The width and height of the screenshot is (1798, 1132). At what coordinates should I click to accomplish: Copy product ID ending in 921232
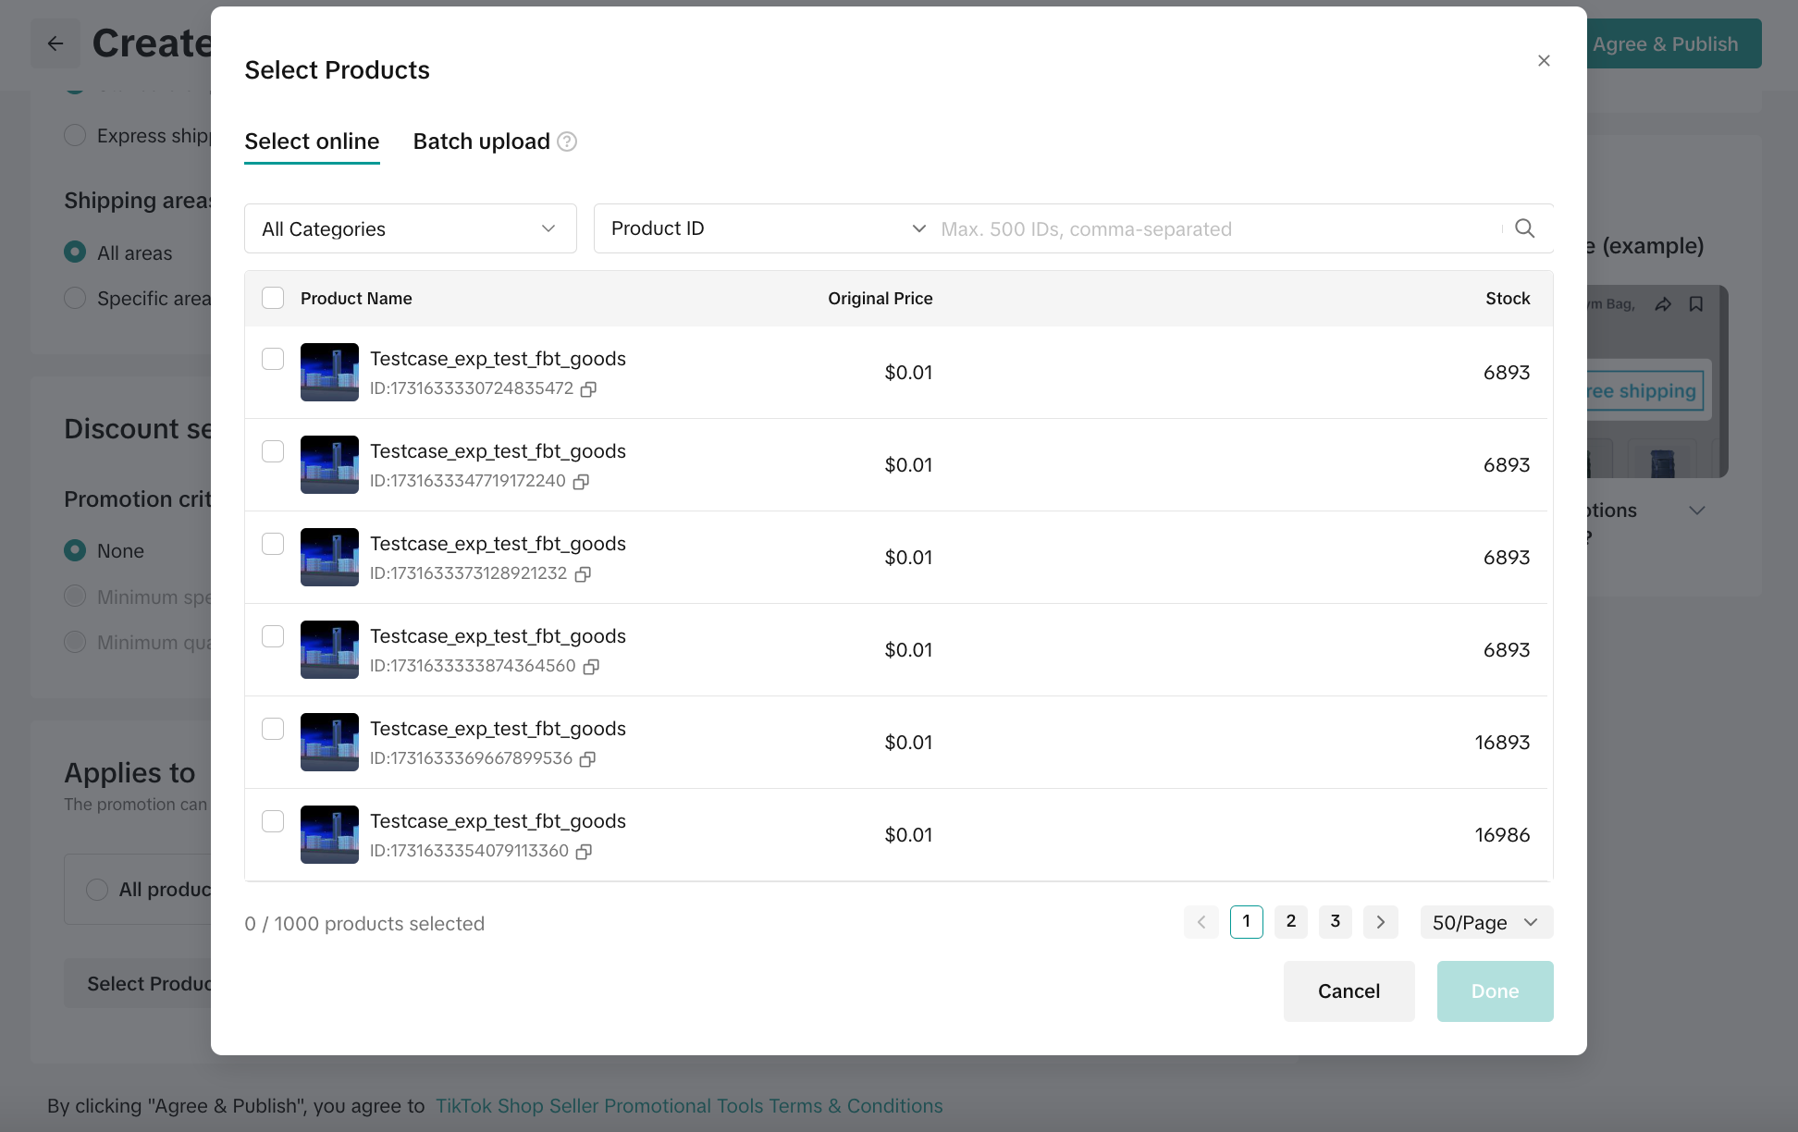(x=583, y=574)
